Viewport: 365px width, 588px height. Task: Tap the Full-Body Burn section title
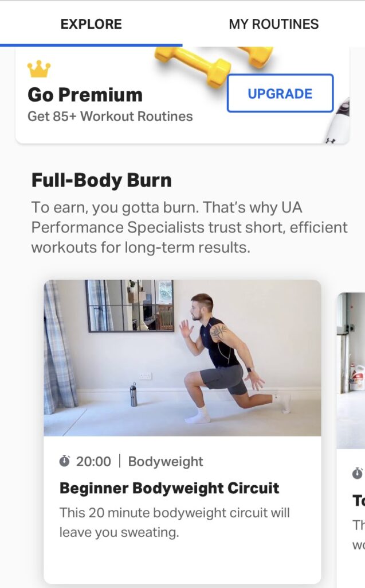pos(101,180)
